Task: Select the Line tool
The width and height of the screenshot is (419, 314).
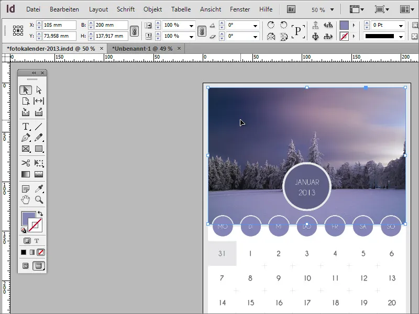Action: point(39,126)
